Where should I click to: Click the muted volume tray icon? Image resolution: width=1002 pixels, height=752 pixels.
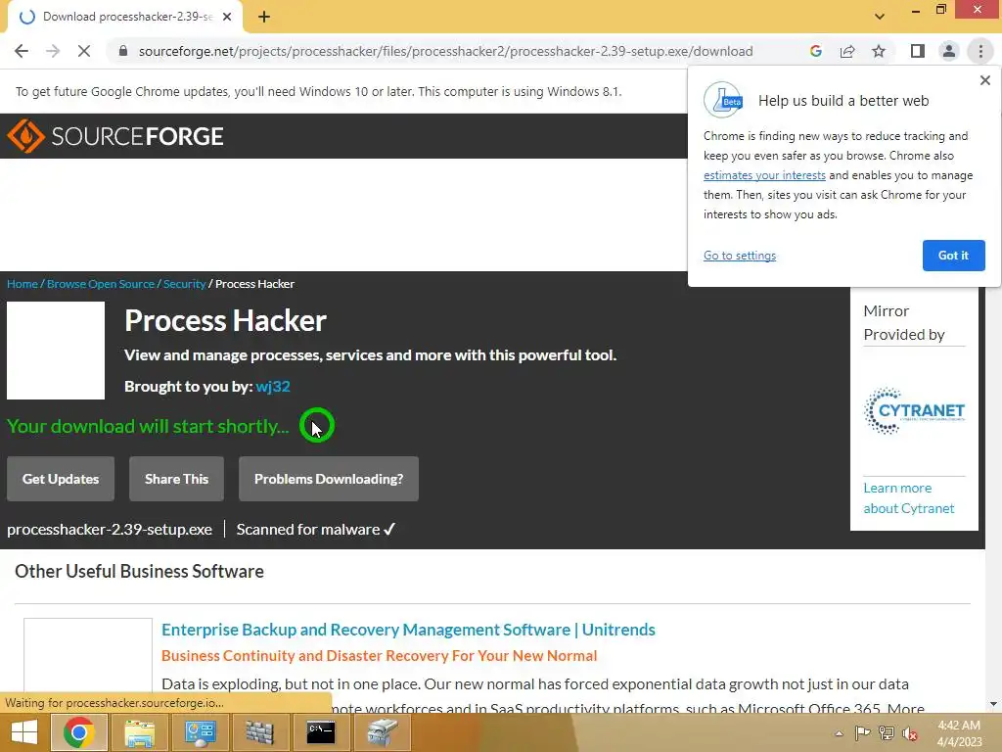click(x=910, y=733)
